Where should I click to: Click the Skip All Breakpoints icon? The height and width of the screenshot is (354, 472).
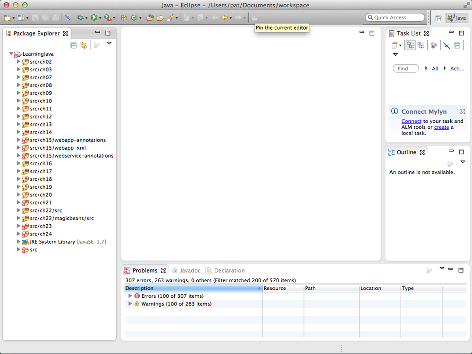[x=67, y=18]
